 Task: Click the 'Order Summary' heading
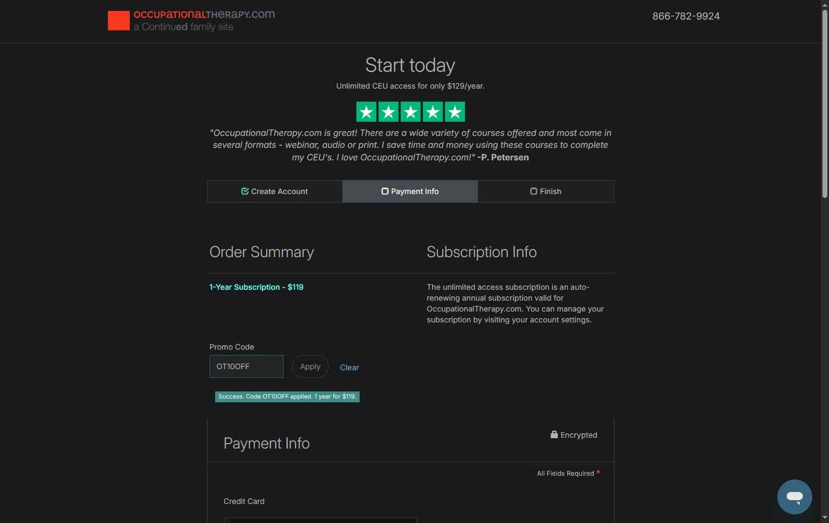pyautogui.click(x=262, y=252)
